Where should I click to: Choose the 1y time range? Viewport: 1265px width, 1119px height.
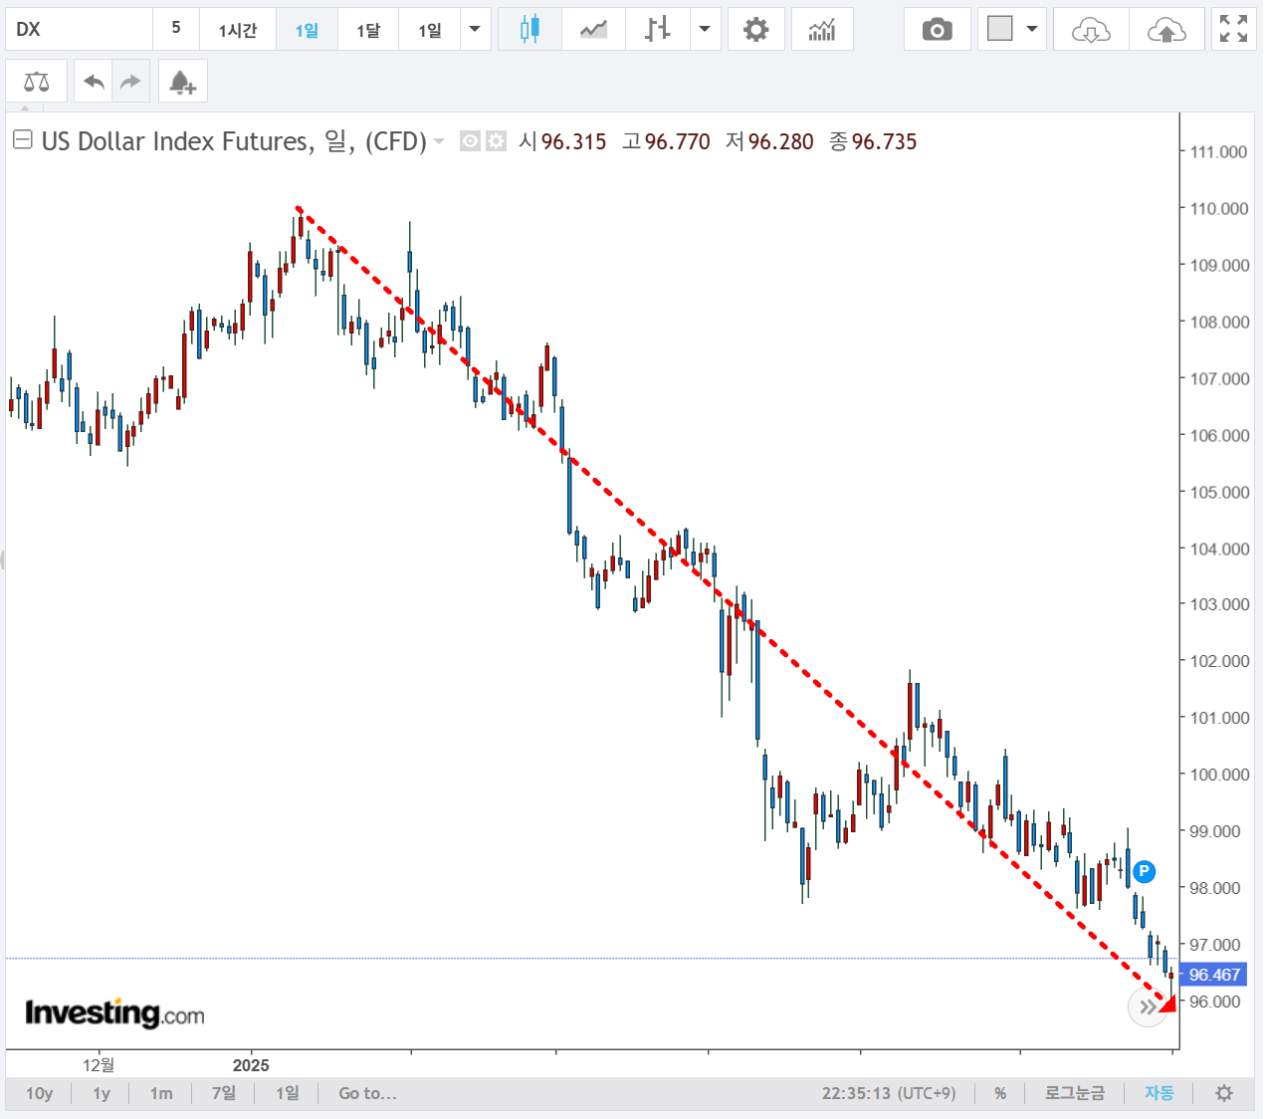(x=102, y=1093)
